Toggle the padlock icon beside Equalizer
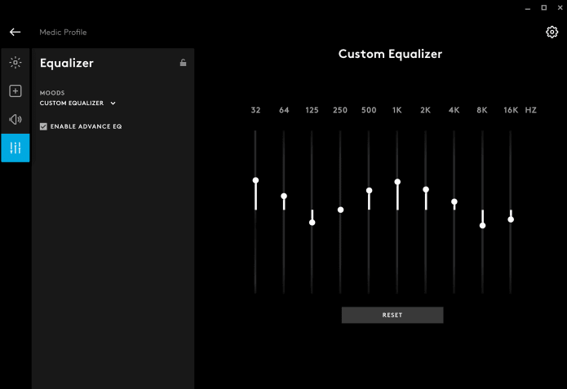Image resolution: width=567 pixels, height=389 pixels. tap(183, 63)
